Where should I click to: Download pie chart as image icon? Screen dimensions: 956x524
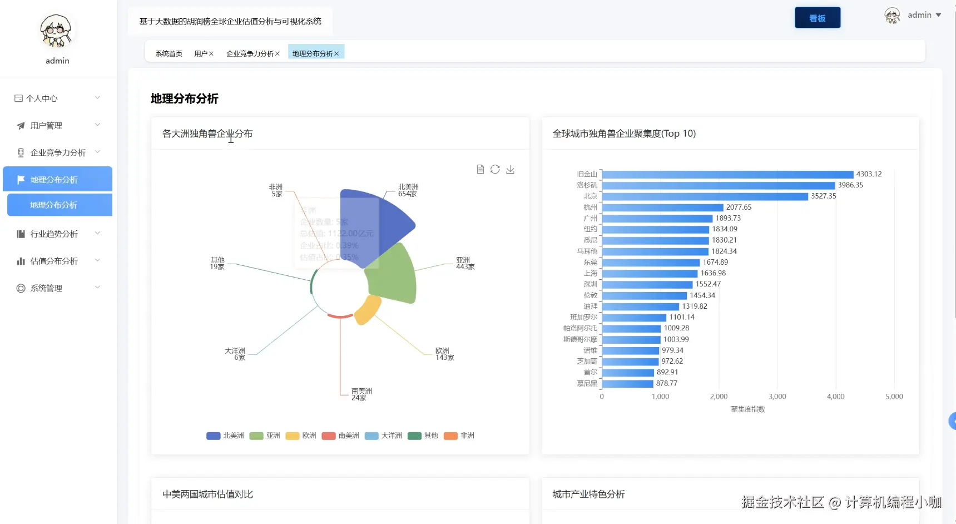(x=510, y=169)
